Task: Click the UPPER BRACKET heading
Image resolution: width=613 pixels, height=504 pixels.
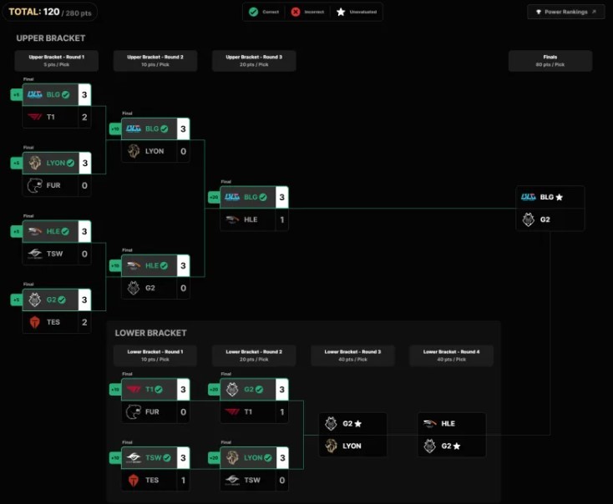Action: coord(51,38)
